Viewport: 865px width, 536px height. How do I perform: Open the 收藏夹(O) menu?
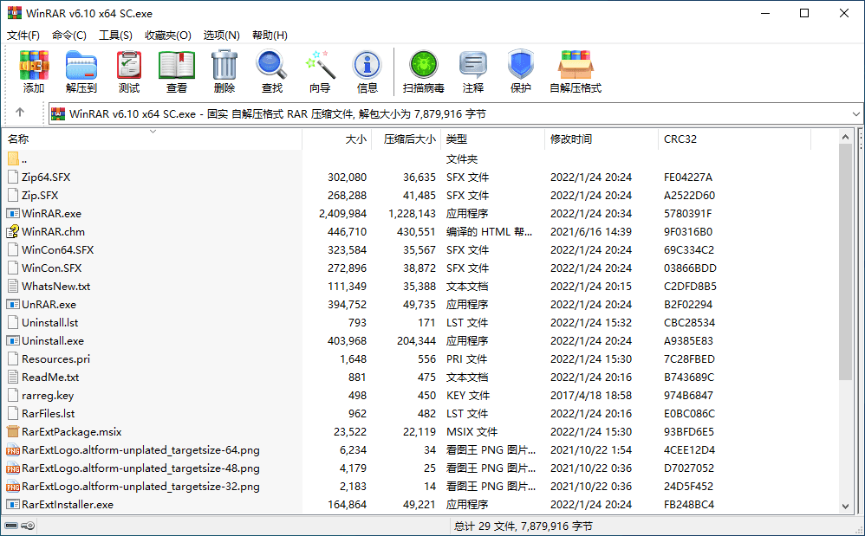coord(167,36)
